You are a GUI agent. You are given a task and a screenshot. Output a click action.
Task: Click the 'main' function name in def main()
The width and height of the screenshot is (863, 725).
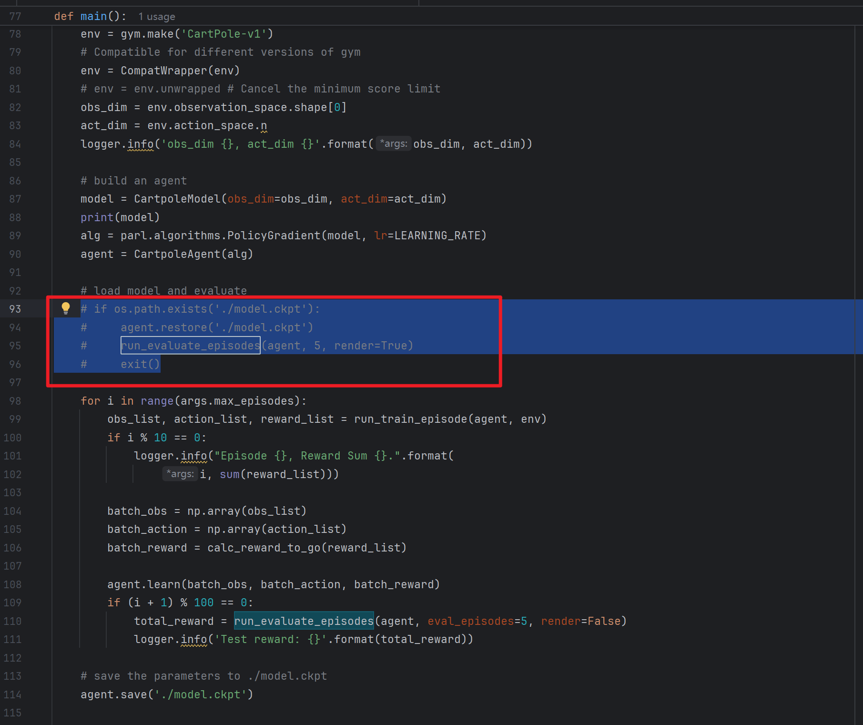click(93, 16)
